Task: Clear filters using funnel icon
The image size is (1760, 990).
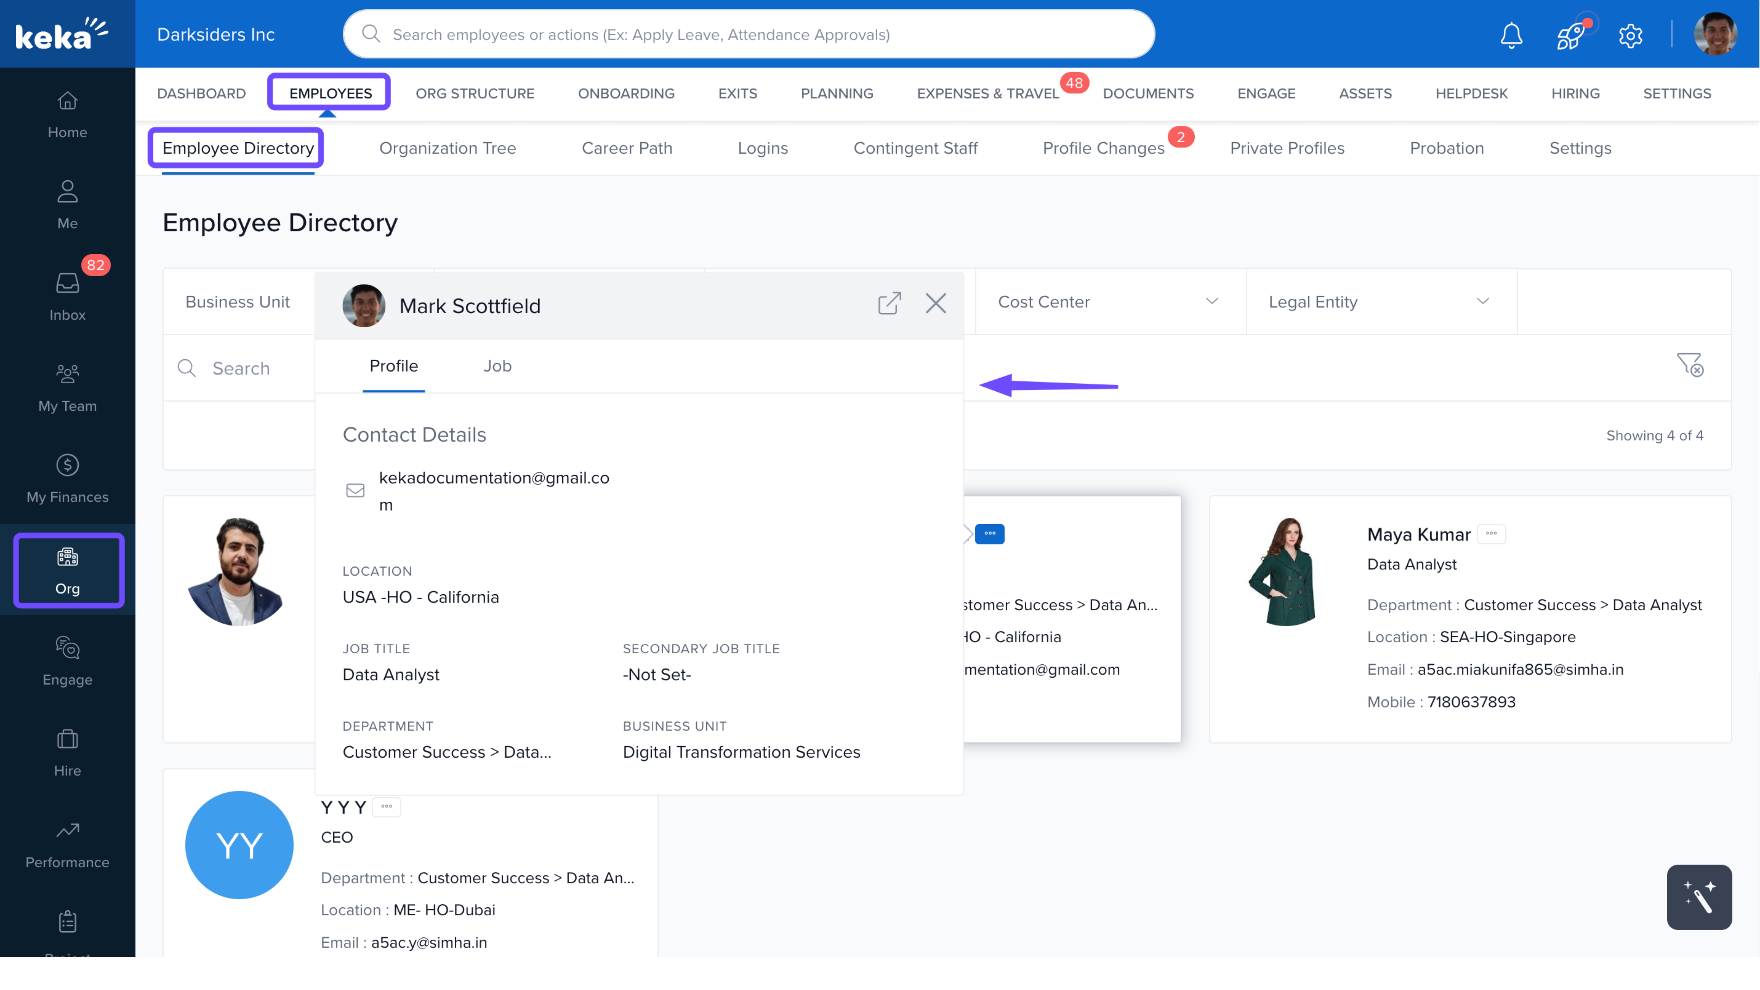Action: pyautogui.click(x=1690, y=365)
